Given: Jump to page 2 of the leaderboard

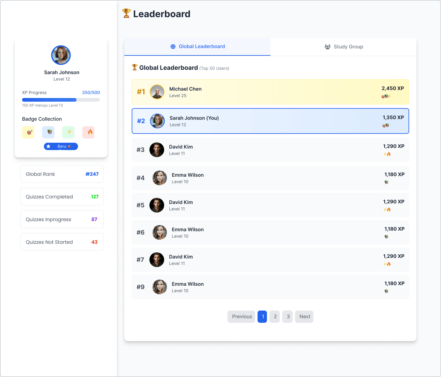Looking at the screenshot, I should coord(275,317).
